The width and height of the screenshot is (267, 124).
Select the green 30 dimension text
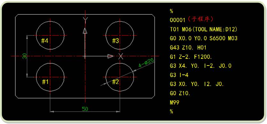tap(25, 56)
